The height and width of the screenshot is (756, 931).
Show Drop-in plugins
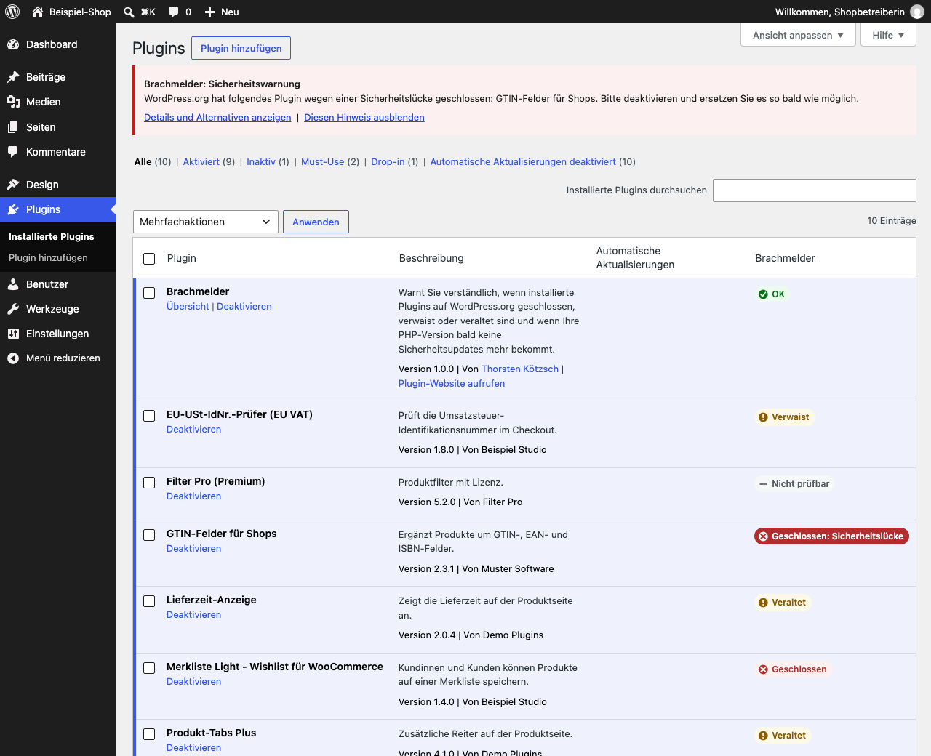pyautogui.click(x=388, y=161)
